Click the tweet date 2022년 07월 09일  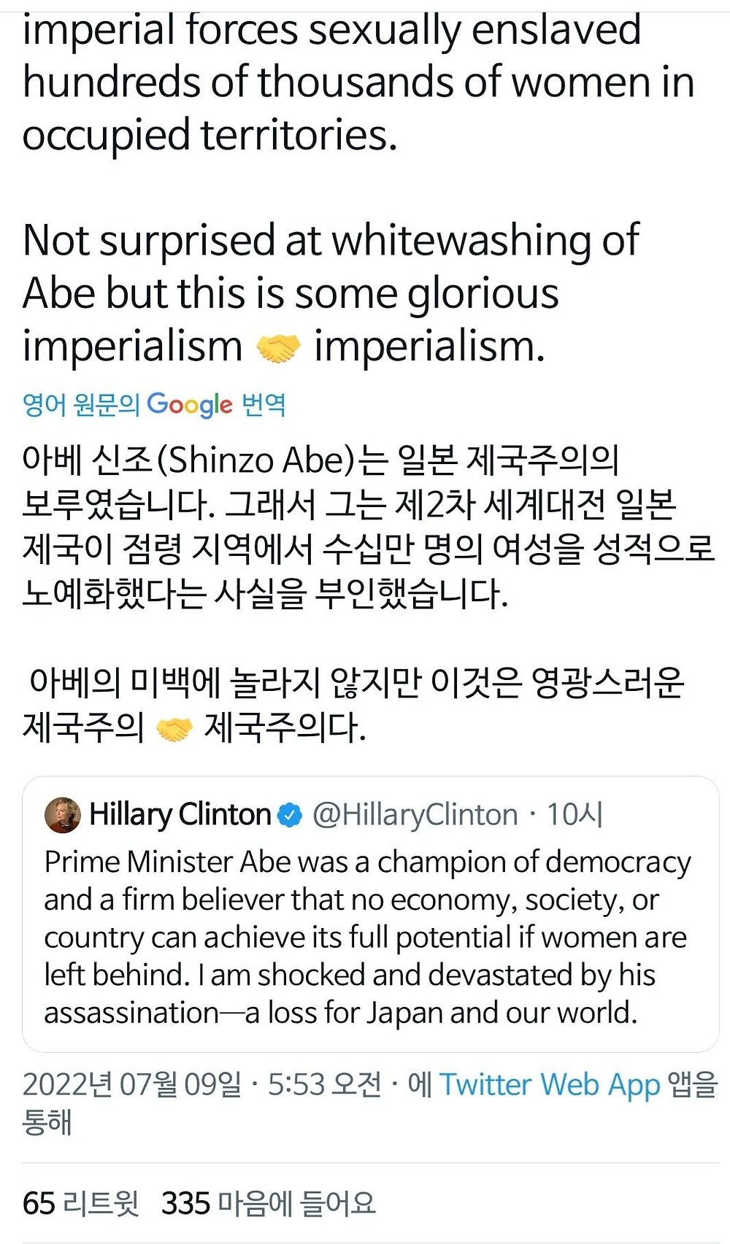pos(131,1084)
